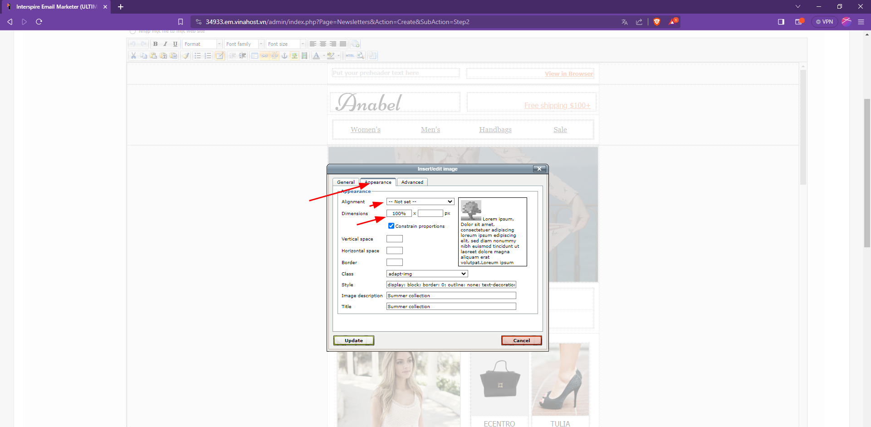The height and width of the screenshot is (427, 871).
Task: Uncheck the Constrain proportions checkbox
Action: coord(391,226)
